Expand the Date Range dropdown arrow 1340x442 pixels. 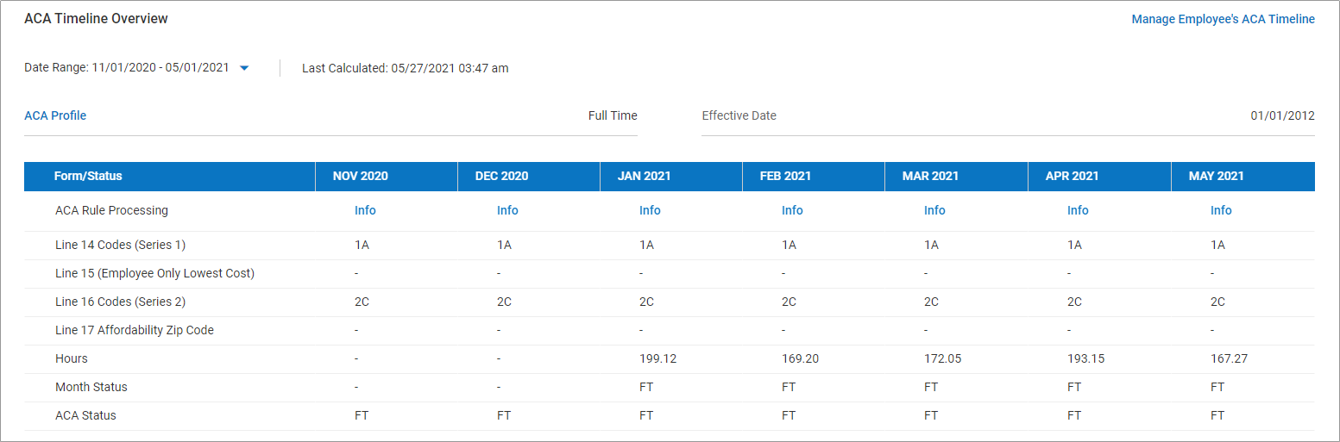(x=244, y=68)
